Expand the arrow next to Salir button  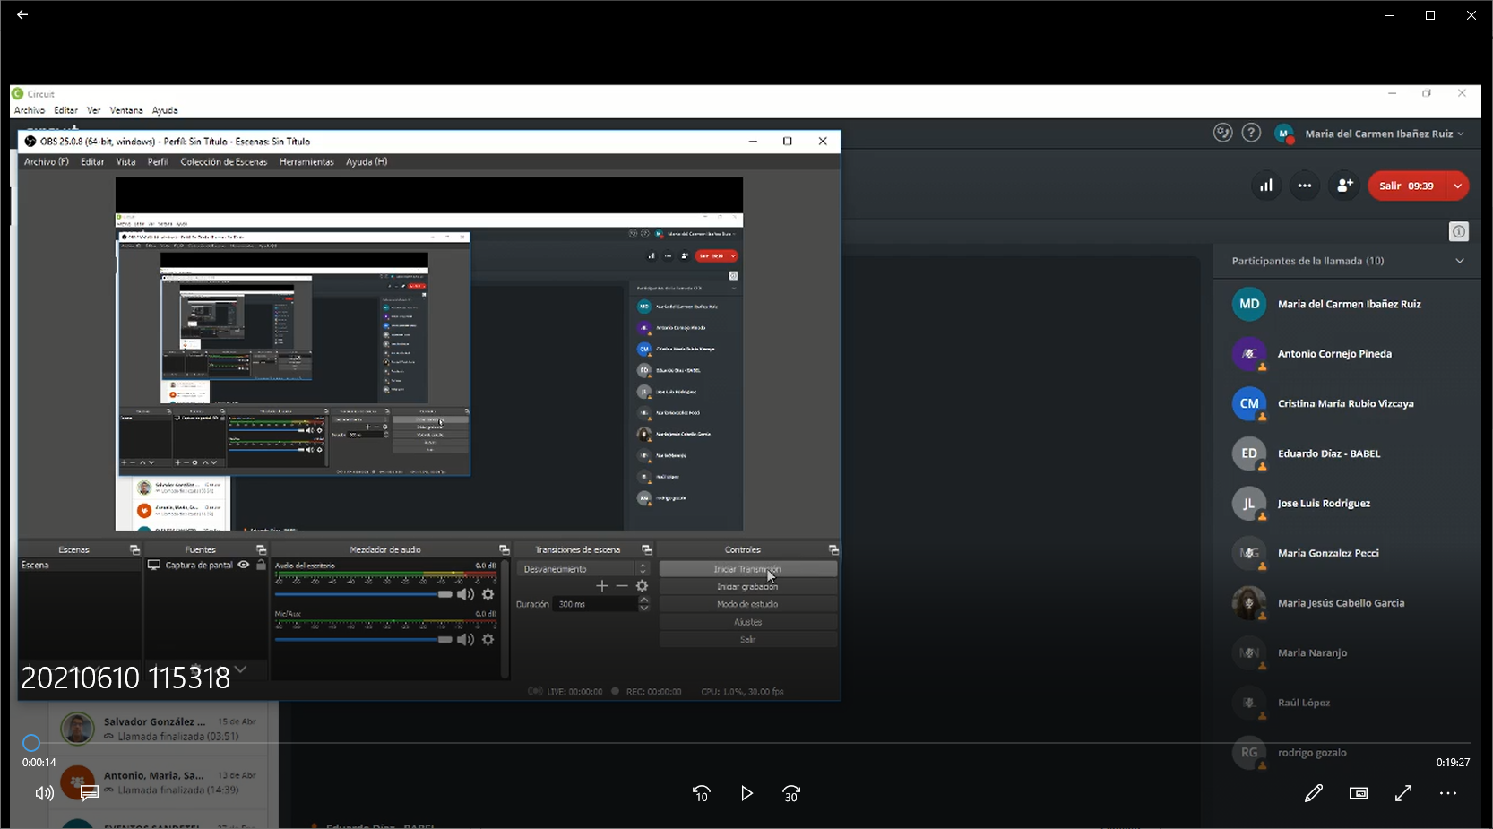(x=1458, y=186)
